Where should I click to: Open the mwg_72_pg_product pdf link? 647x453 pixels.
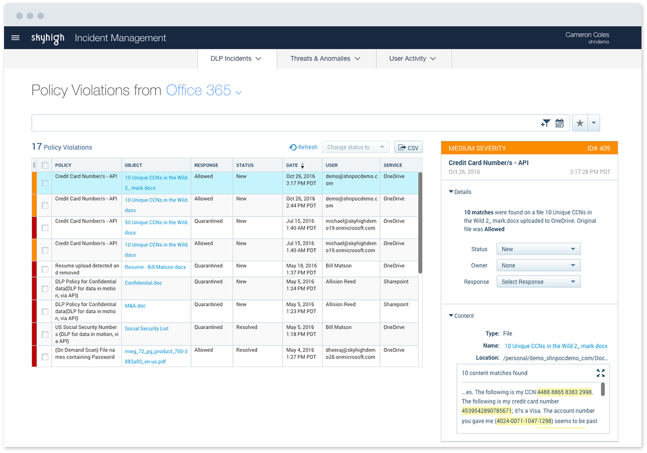[x=156, y=356]
